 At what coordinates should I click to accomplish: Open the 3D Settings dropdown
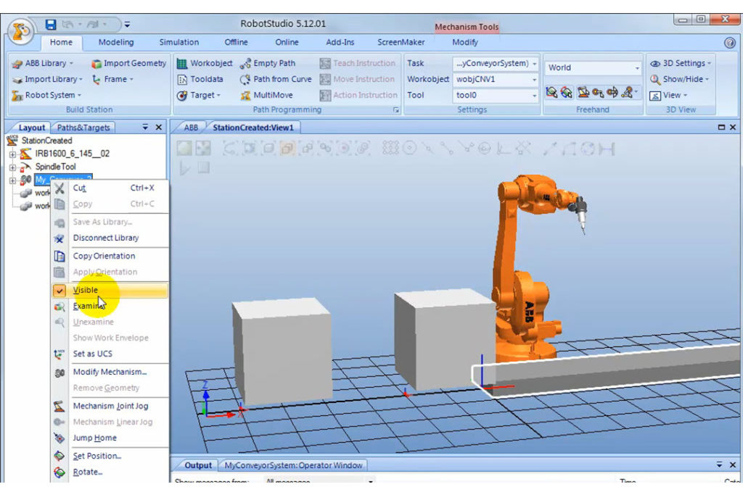tap(681, 63)
